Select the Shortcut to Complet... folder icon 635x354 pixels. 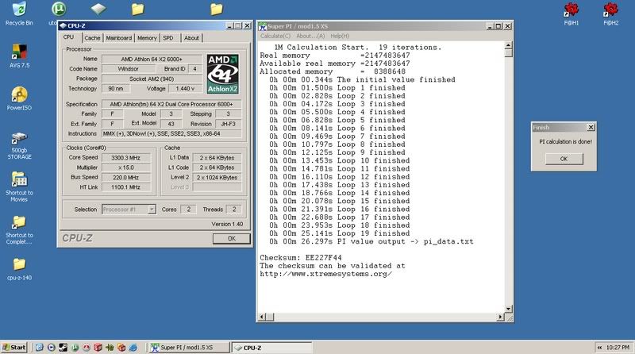click(x=19, y=229)
